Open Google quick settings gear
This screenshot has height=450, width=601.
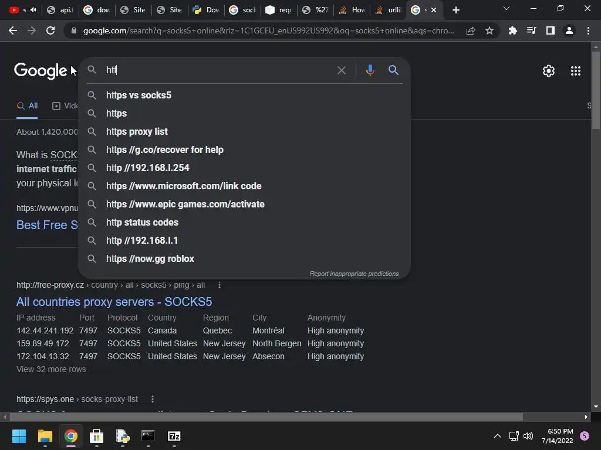point(549,71)
